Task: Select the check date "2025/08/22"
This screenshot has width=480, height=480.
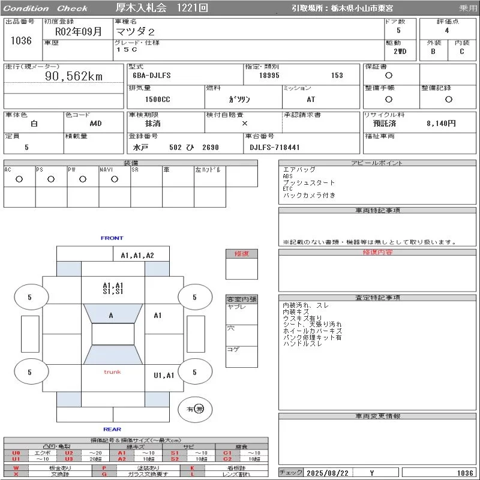Action: 327,473
